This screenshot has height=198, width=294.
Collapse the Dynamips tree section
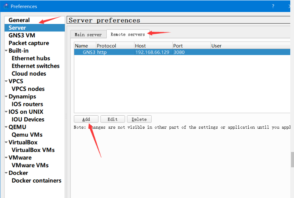point(6,97)
